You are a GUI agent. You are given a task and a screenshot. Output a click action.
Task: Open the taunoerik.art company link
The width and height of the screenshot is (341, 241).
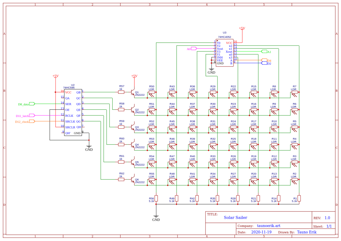click(269, 225)
